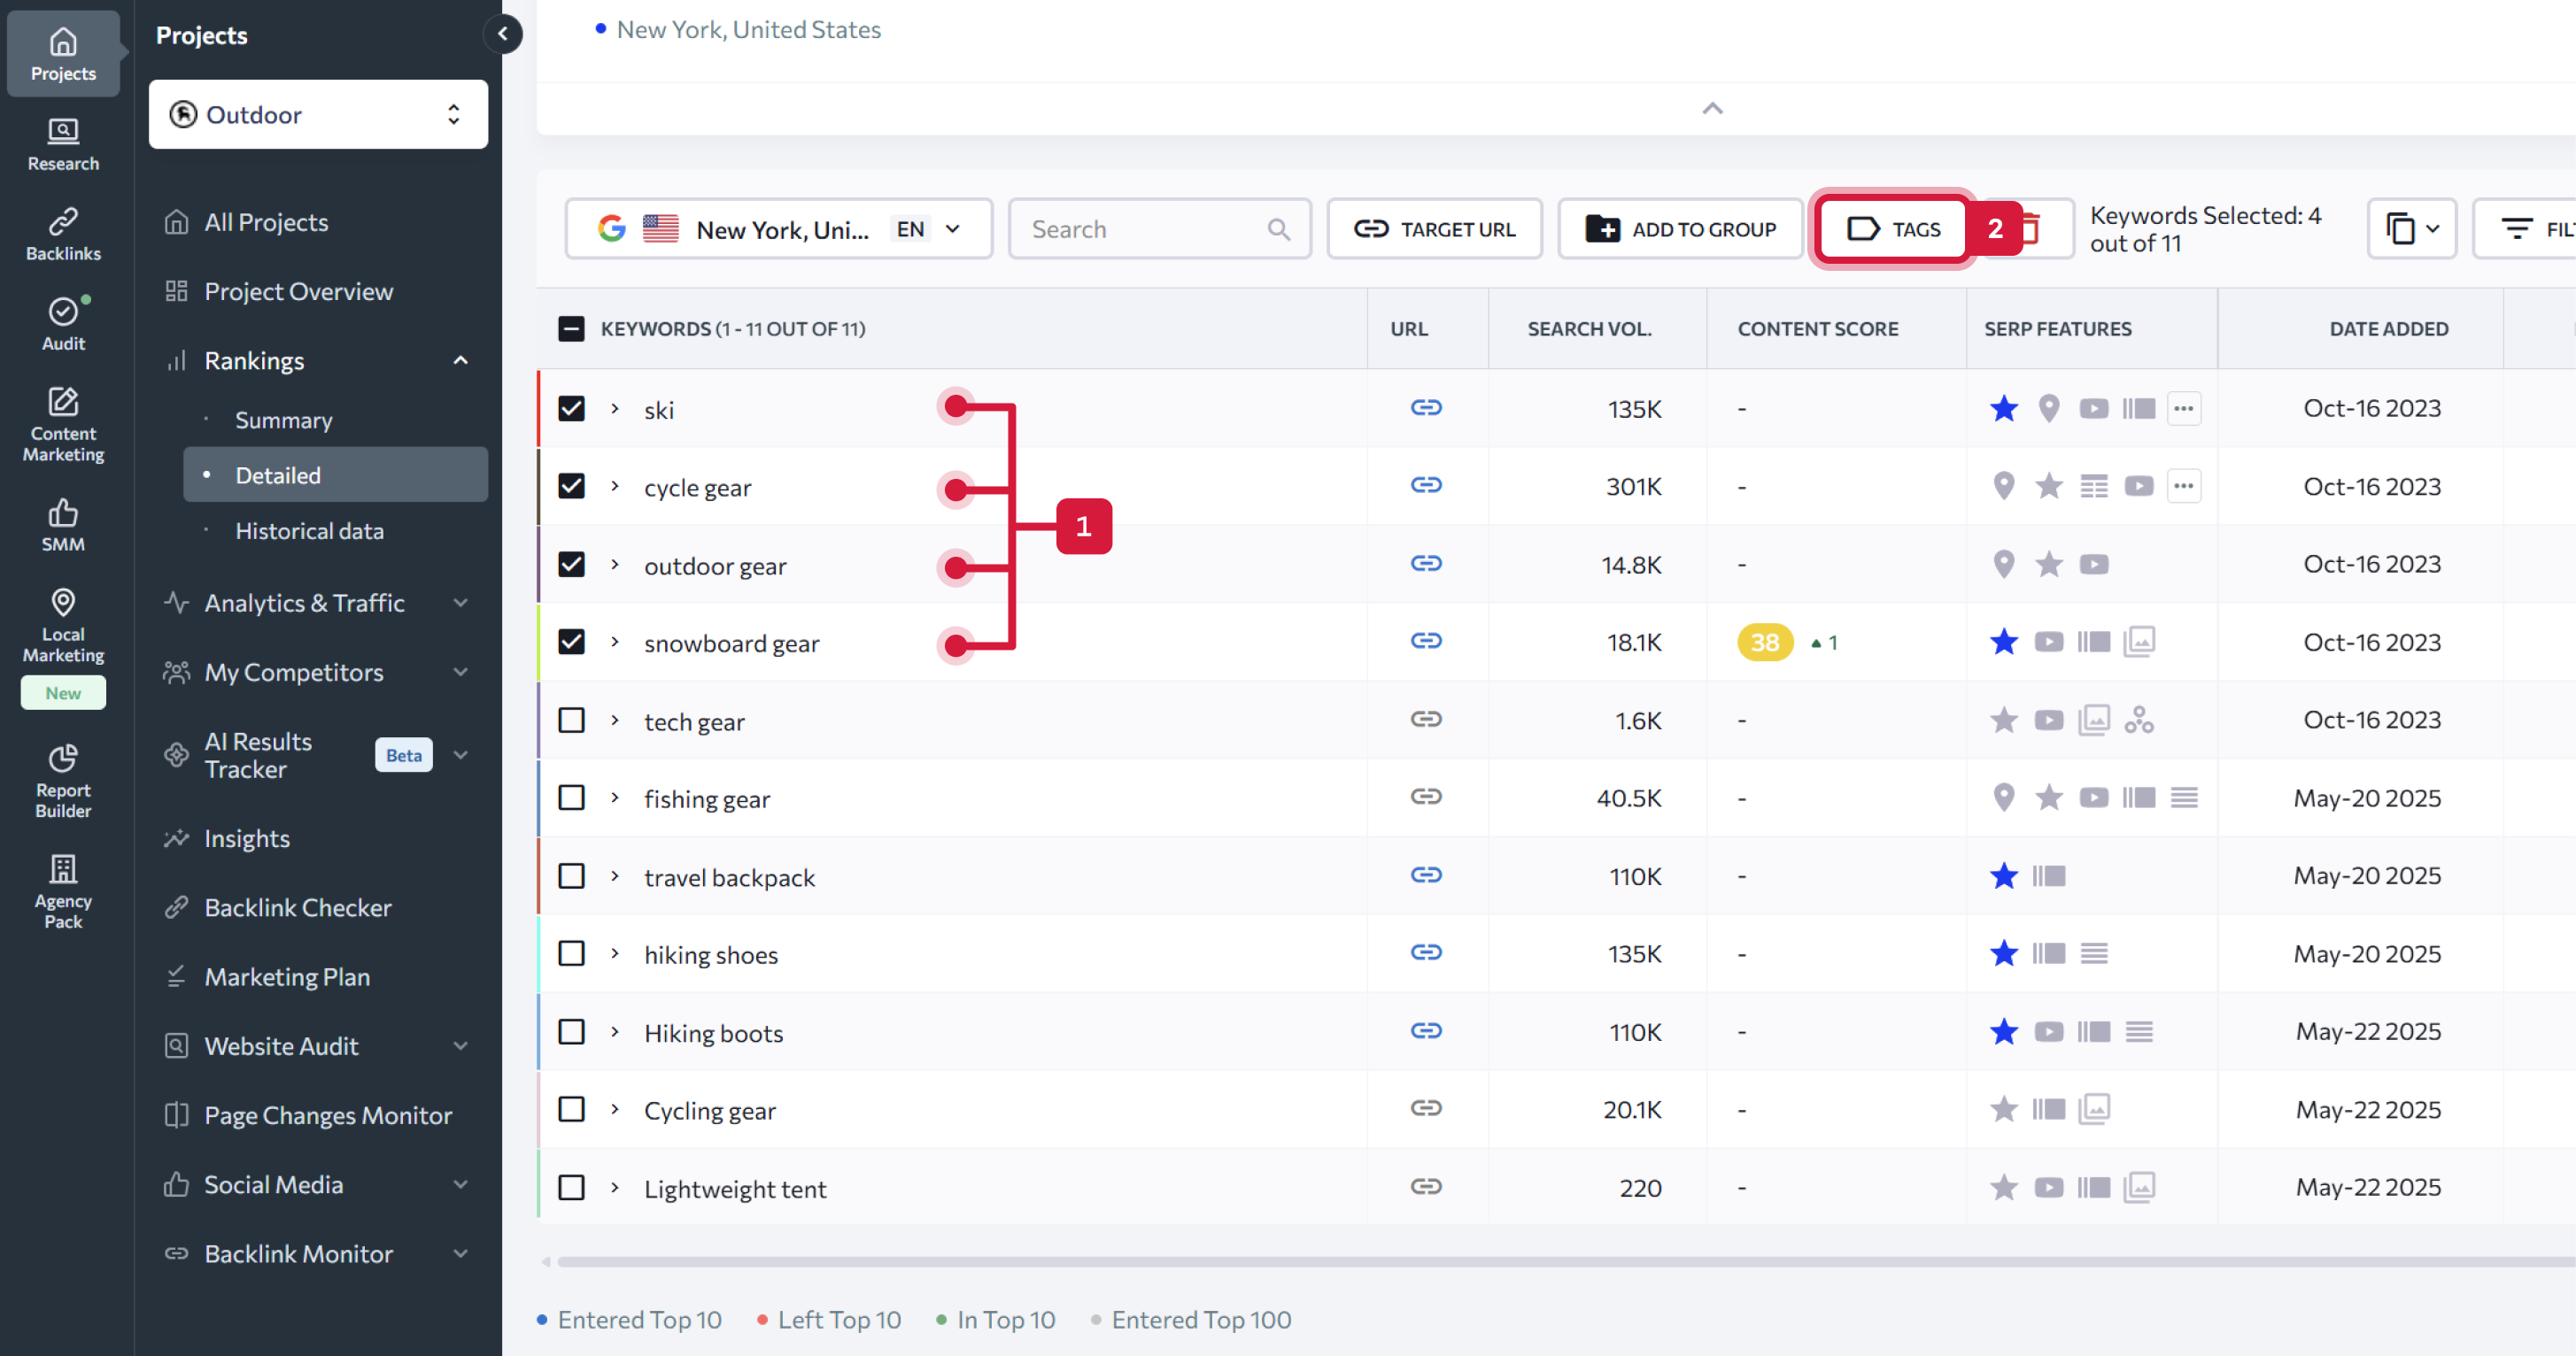This screenshot has height=1356, width=2576.
Task: Collapse the Projects side panel arrow
Action: point(503,34)
